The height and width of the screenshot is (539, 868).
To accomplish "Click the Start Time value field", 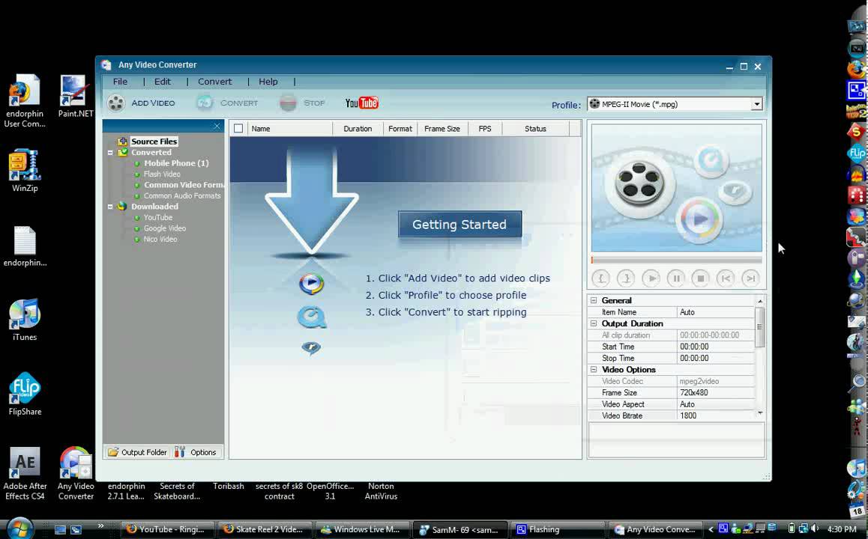I will pyautogui.click(x=715, y=347).
